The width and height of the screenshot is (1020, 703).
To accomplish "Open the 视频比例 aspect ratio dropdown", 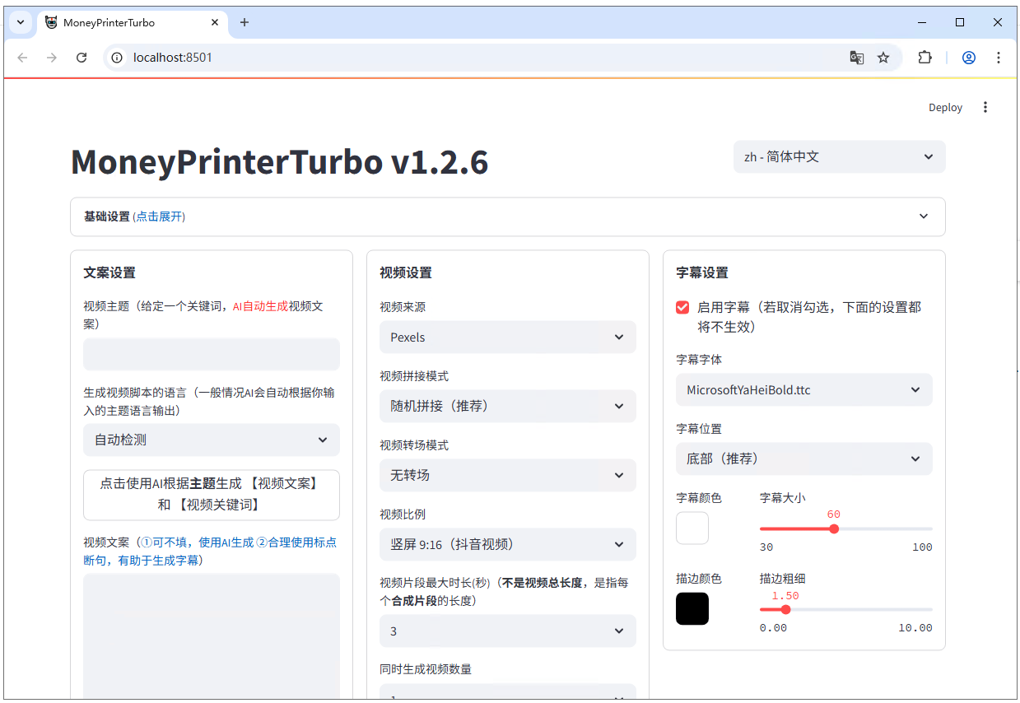I will pos(507,544).
